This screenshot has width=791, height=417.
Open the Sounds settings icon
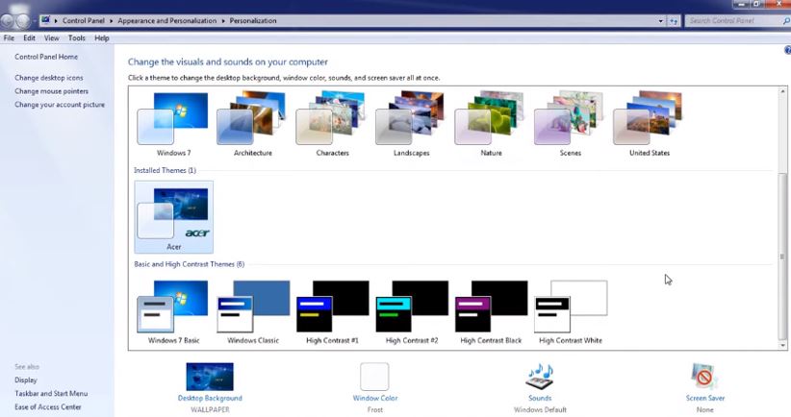540,377
